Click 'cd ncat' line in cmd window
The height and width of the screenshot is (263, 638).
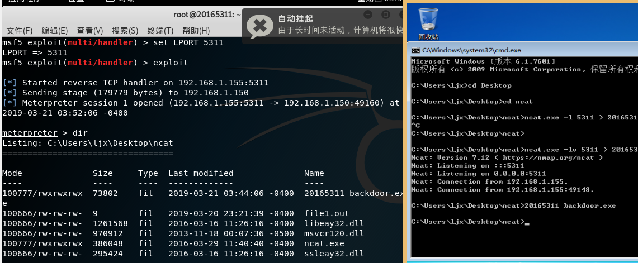[471, 102]
